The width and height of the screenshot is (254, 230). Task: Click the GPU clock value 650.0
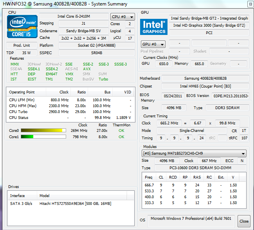point(164,64)
